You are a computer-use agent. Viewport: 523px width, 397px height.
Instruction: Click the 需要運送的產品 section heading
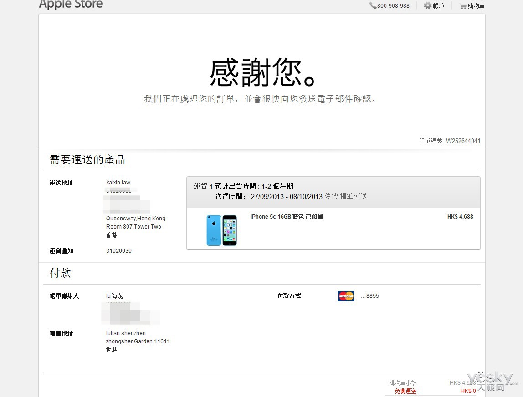point(87,160)
